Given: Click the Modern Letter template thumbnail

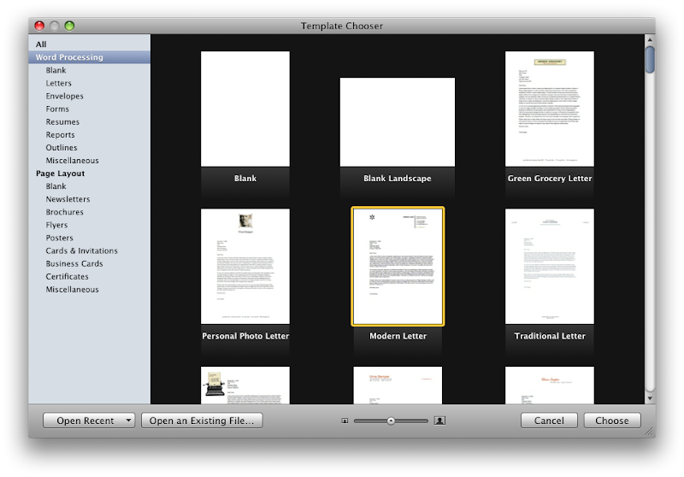Looking at the screenshot, I should pos(398,266).
